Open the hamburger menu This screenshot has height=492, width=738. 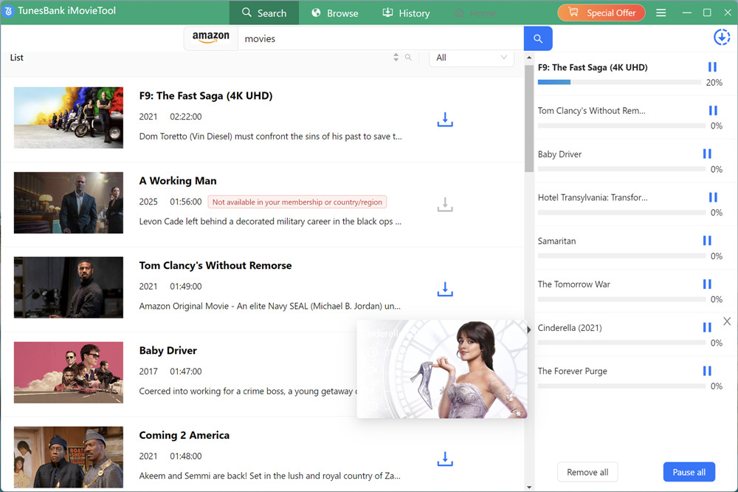coord(661,13)
